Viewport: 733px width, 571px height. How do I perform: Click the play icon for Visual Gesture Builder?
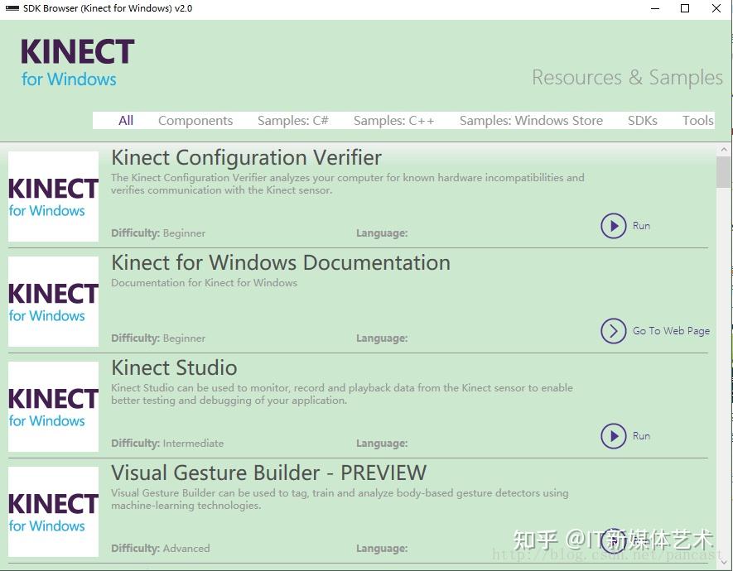(614, 541)
